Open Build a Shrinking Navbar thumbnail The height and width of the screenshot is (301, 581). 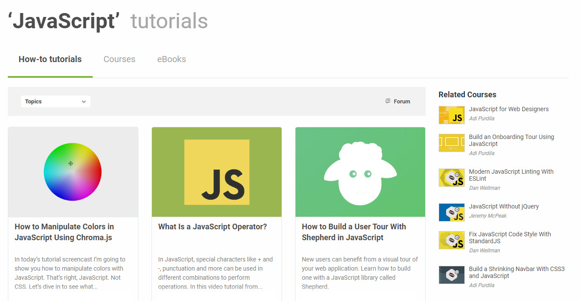click(x=451, y=275)
